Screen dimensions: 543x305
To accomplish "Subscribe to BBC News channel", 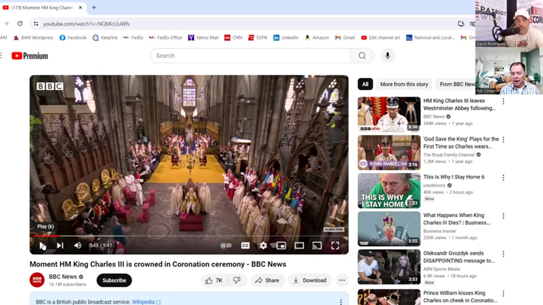I will [114, 280].
